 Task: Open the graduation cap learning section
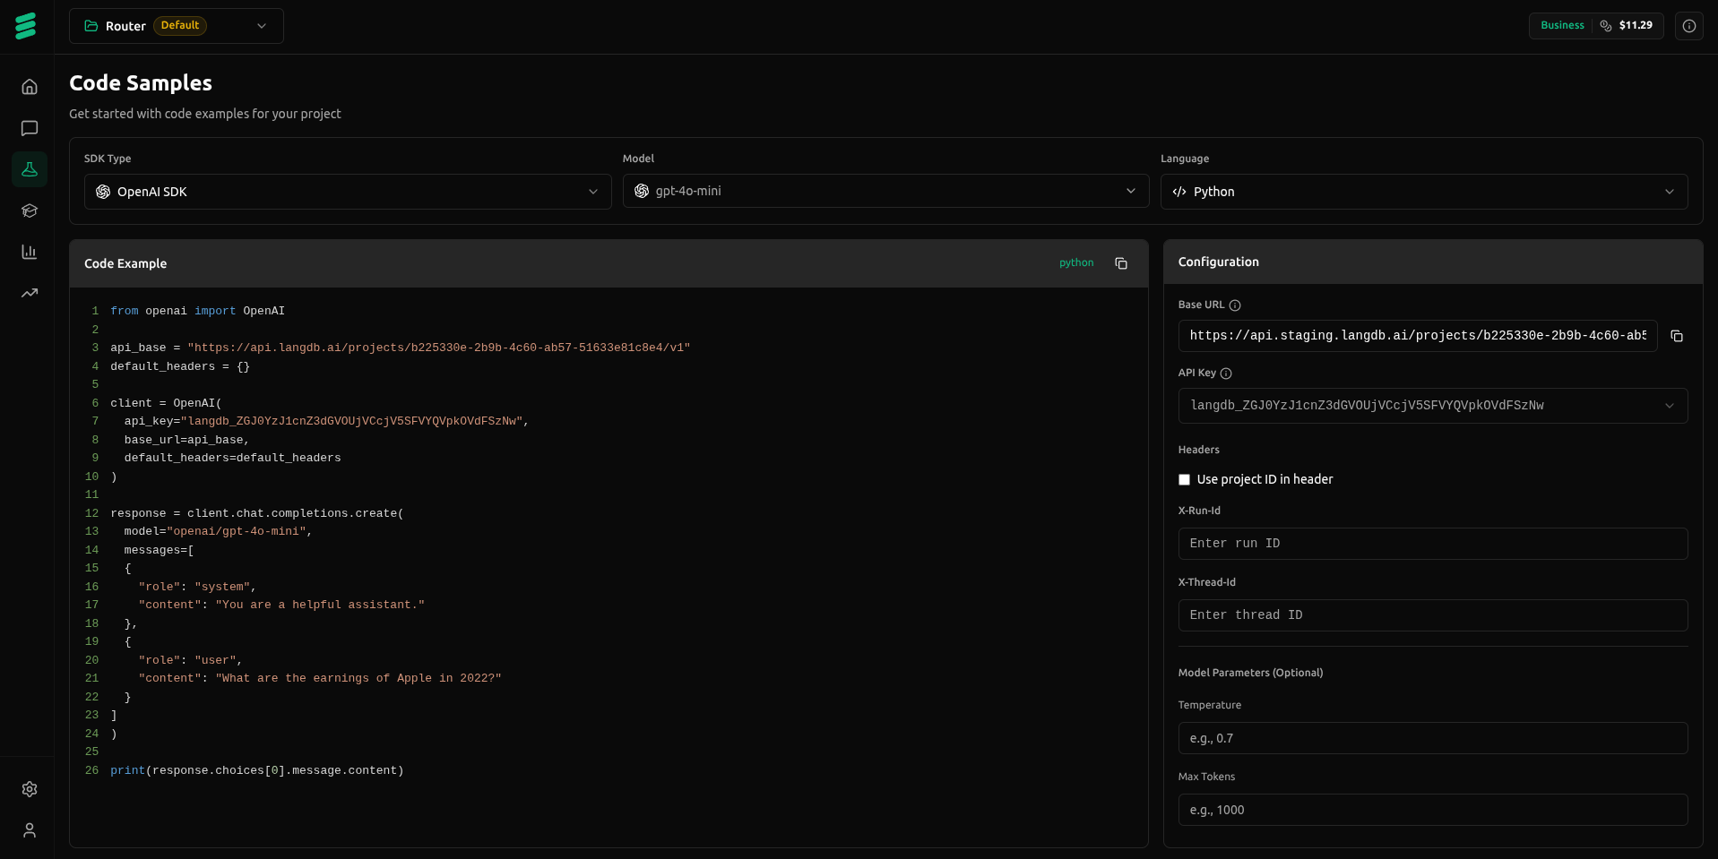pyautogui.click(x=30, y=210)
